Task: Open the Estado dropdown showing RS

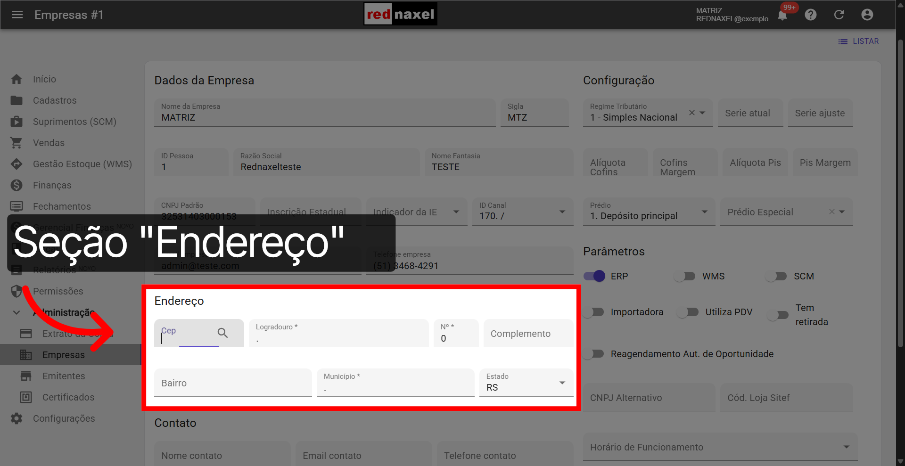Action: tap(561, 383)
